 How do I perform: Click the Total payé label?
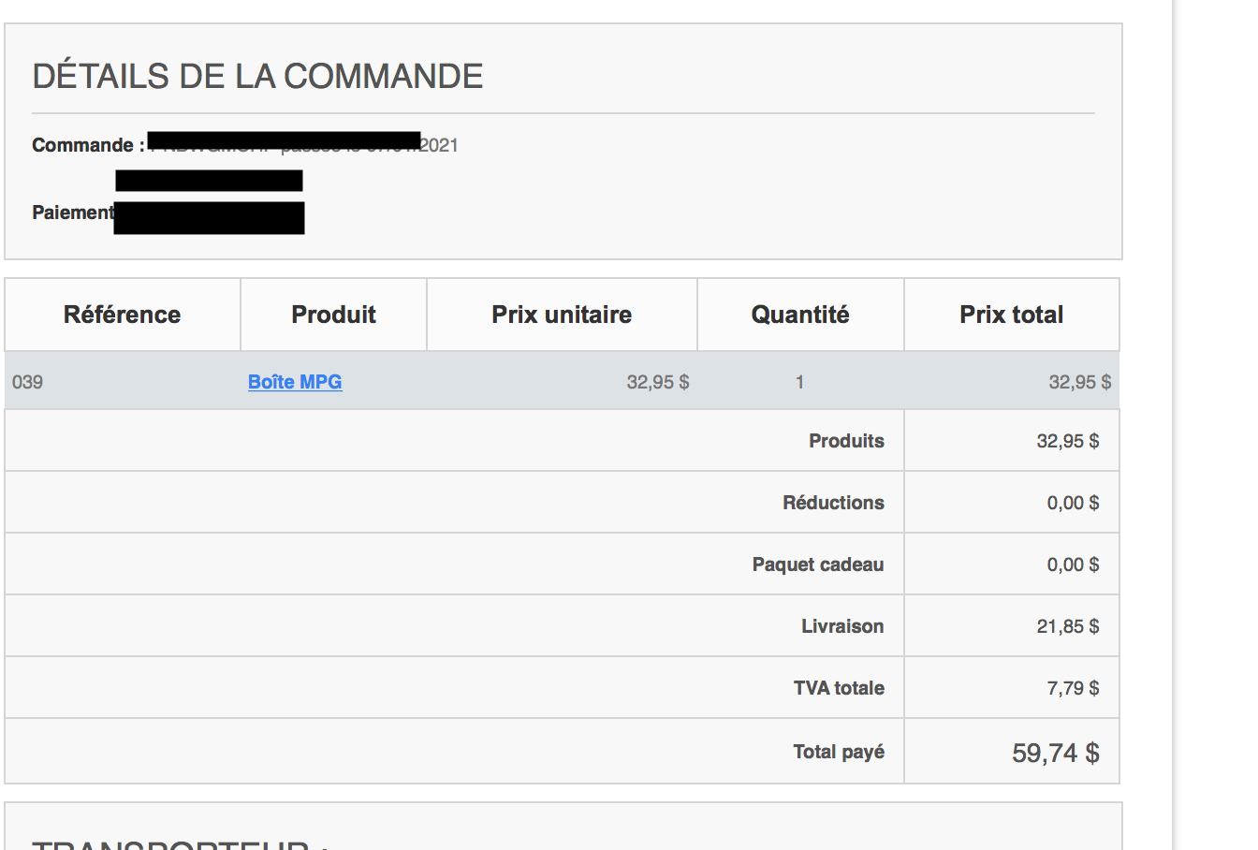coord(839,752)
